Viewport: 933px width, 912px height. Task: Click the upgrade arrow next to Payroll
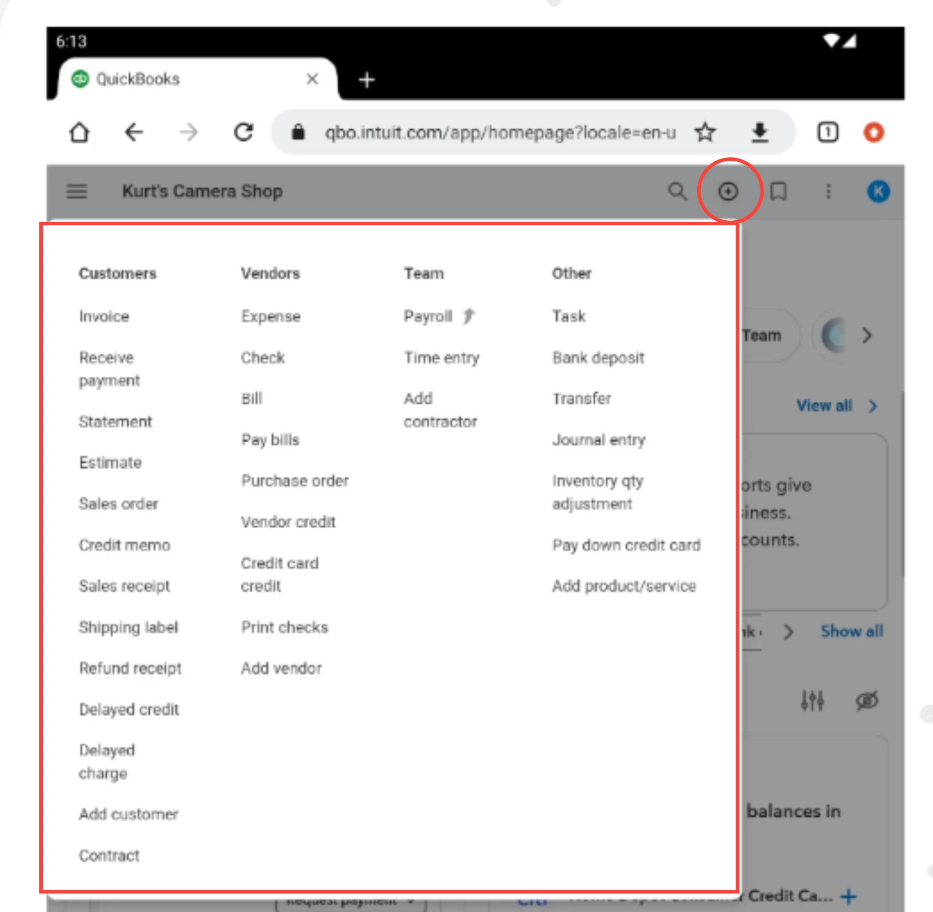coord(469,316)
